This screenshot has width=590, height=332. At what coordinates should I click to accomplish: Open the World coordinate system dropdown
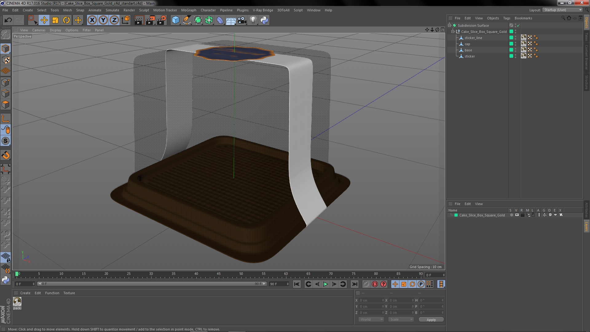tap(371, 320)
